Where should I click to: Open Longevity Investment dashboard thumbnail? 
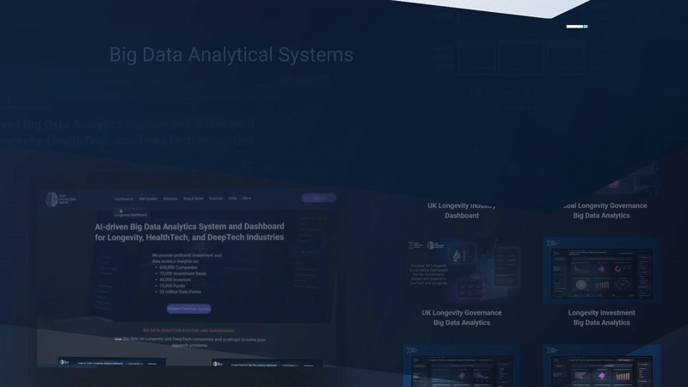(601, 271)
